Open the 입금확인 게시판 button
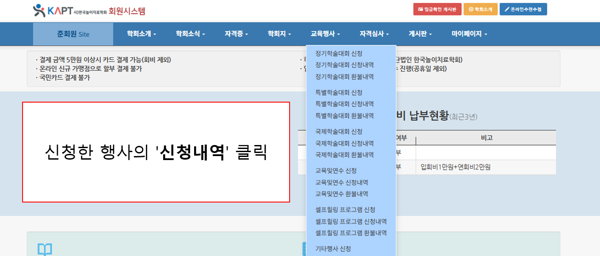This screenshot has width=600, height=256. [x=437, y=9]
